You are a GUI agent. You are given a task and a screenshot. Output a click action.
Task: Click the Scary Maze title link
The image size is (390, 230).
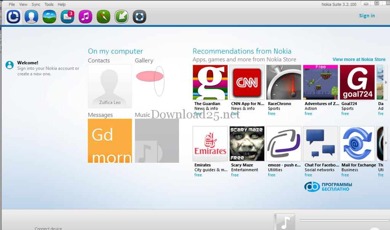[242, 165]
